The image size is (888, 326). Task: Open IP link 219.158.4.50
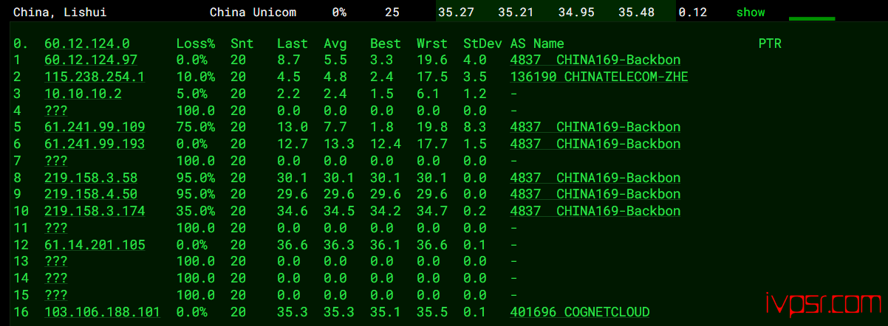coord(91,194)
